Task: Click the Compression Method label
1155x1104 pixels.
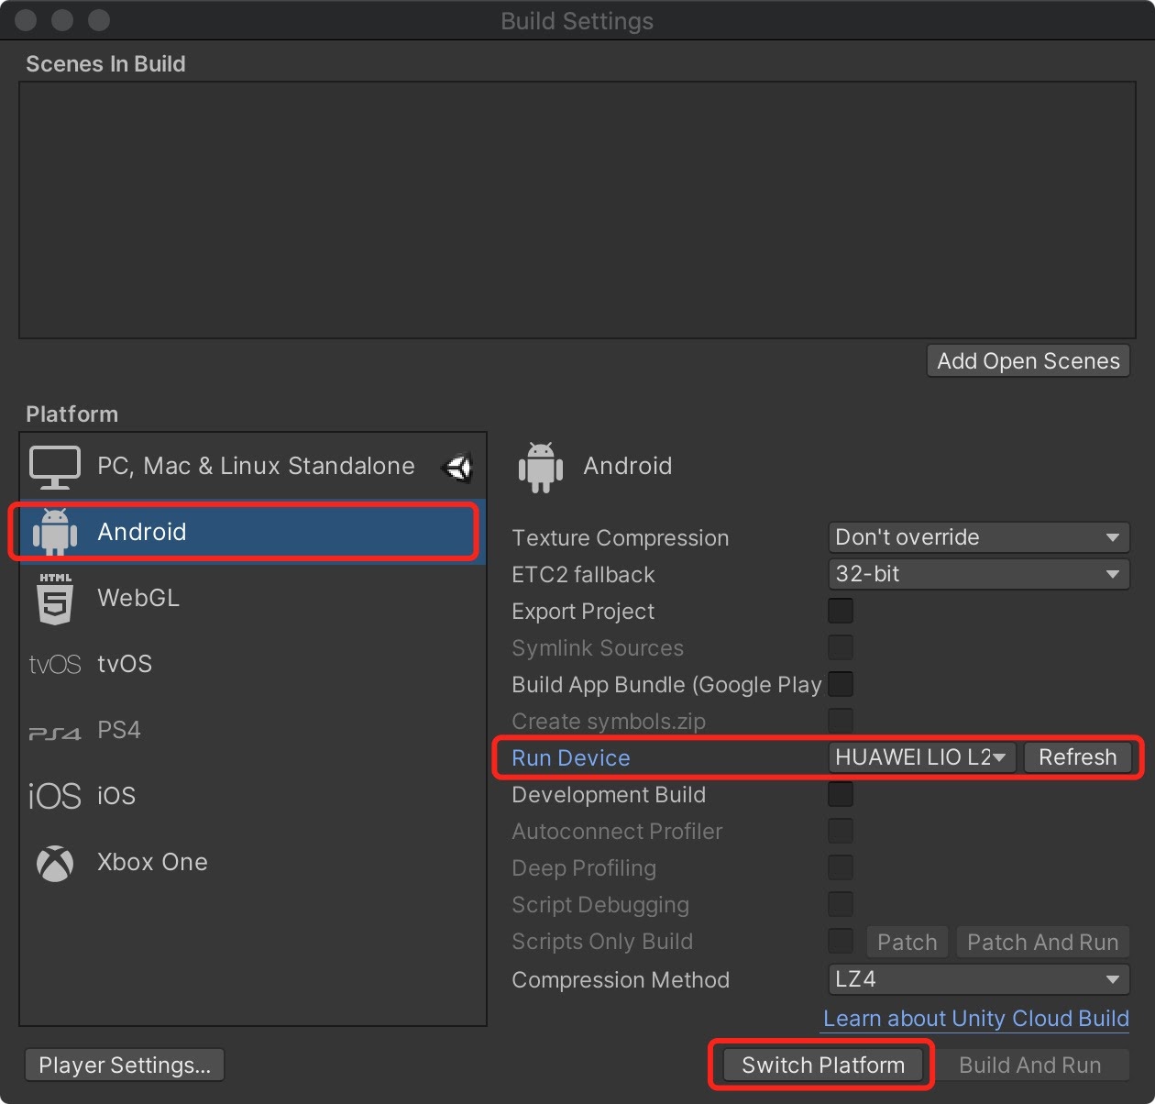Action: pyautogui.click(x=621, y=979)
